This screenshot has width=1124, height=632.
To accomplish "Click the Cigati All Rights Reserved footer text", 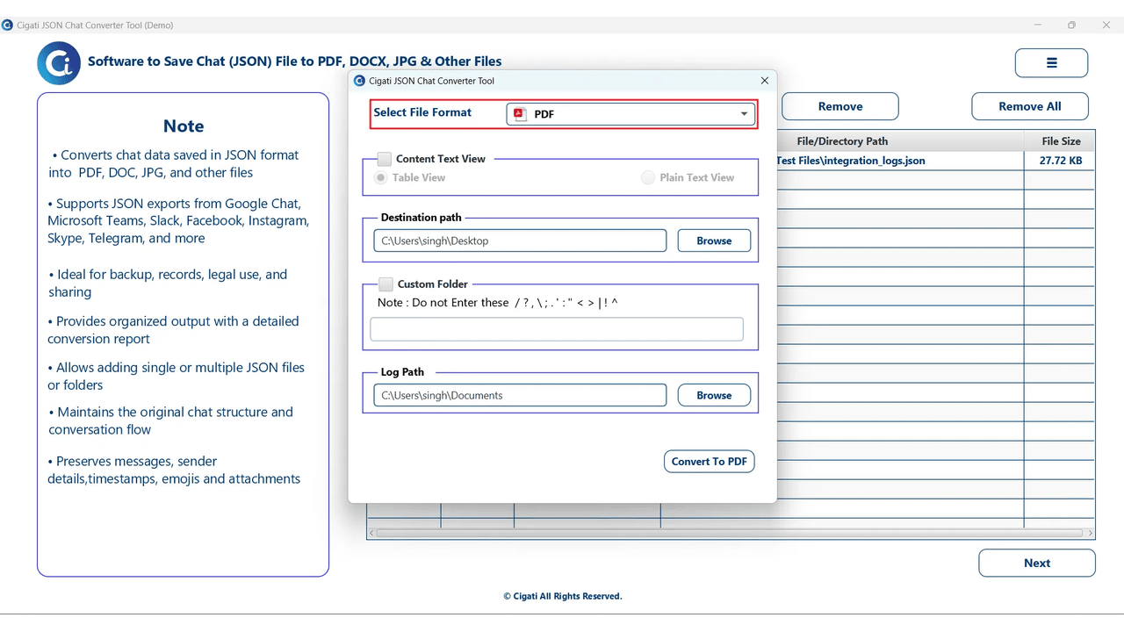I will pos(562,596).
